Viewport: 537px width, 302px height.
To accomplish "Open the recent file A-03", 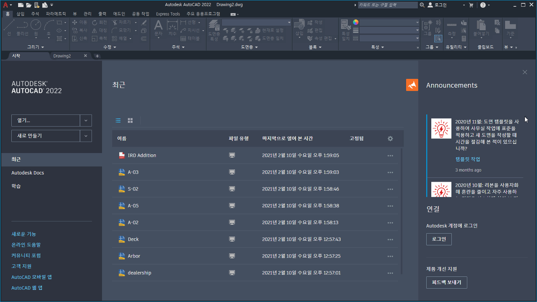I will (x=133, y=172).
